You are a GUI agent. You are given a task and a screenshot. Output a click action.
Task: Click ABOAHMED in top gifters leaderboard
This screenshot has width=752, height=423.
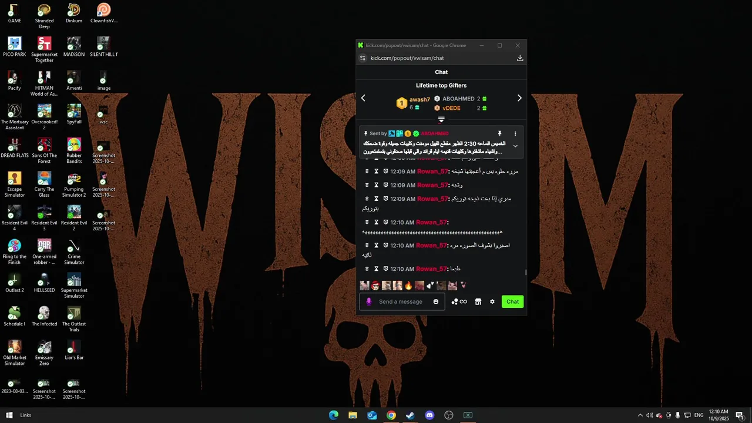458,99
